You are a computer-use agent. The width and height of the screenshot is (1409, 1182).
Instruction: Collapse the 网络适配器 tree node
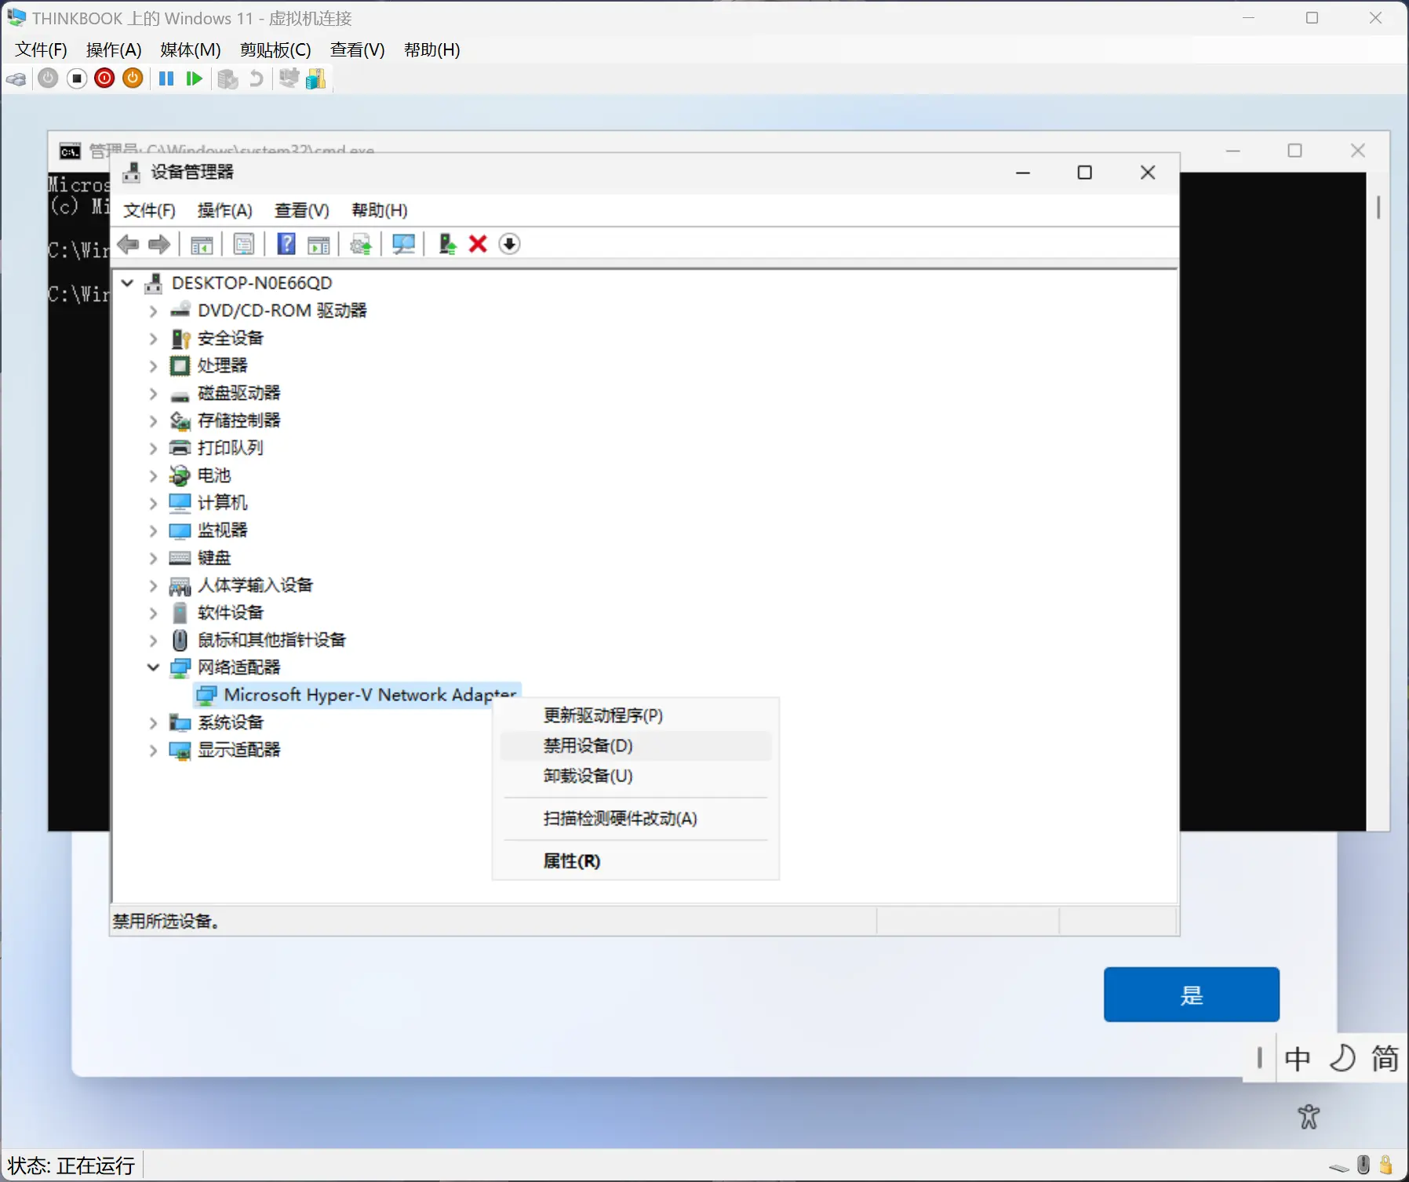point(154,667)
